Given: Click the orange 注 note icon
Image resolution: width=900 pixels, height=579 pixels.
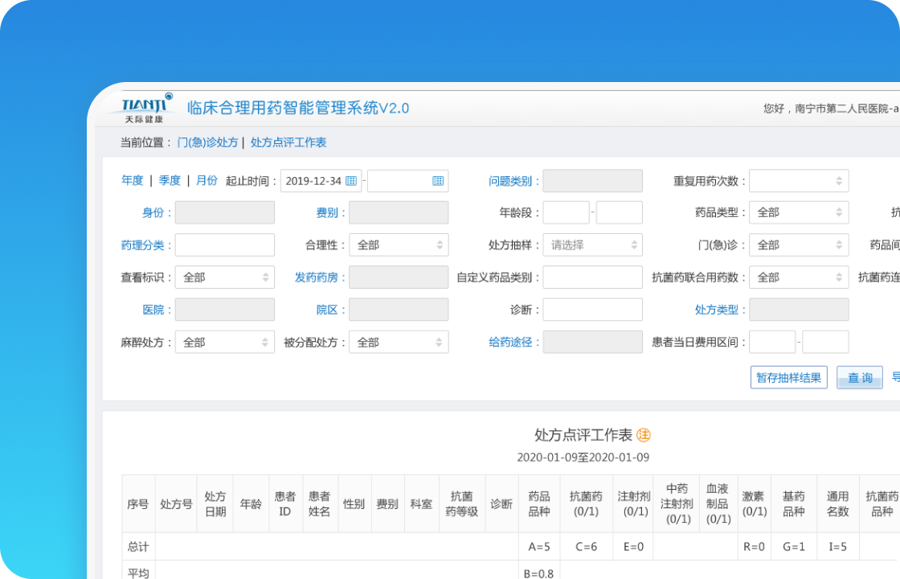Looking at the screenshot, I should (644, 435).
